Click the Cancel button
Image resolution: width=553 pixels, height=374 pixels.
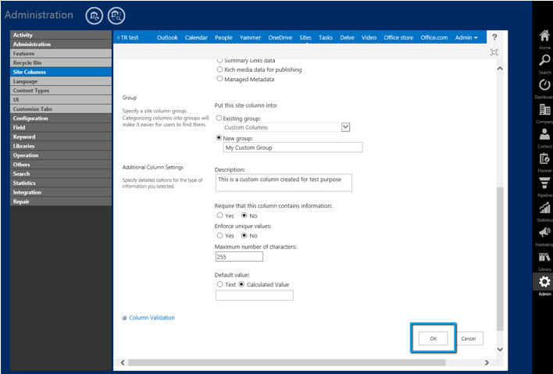tap(469, 338)
